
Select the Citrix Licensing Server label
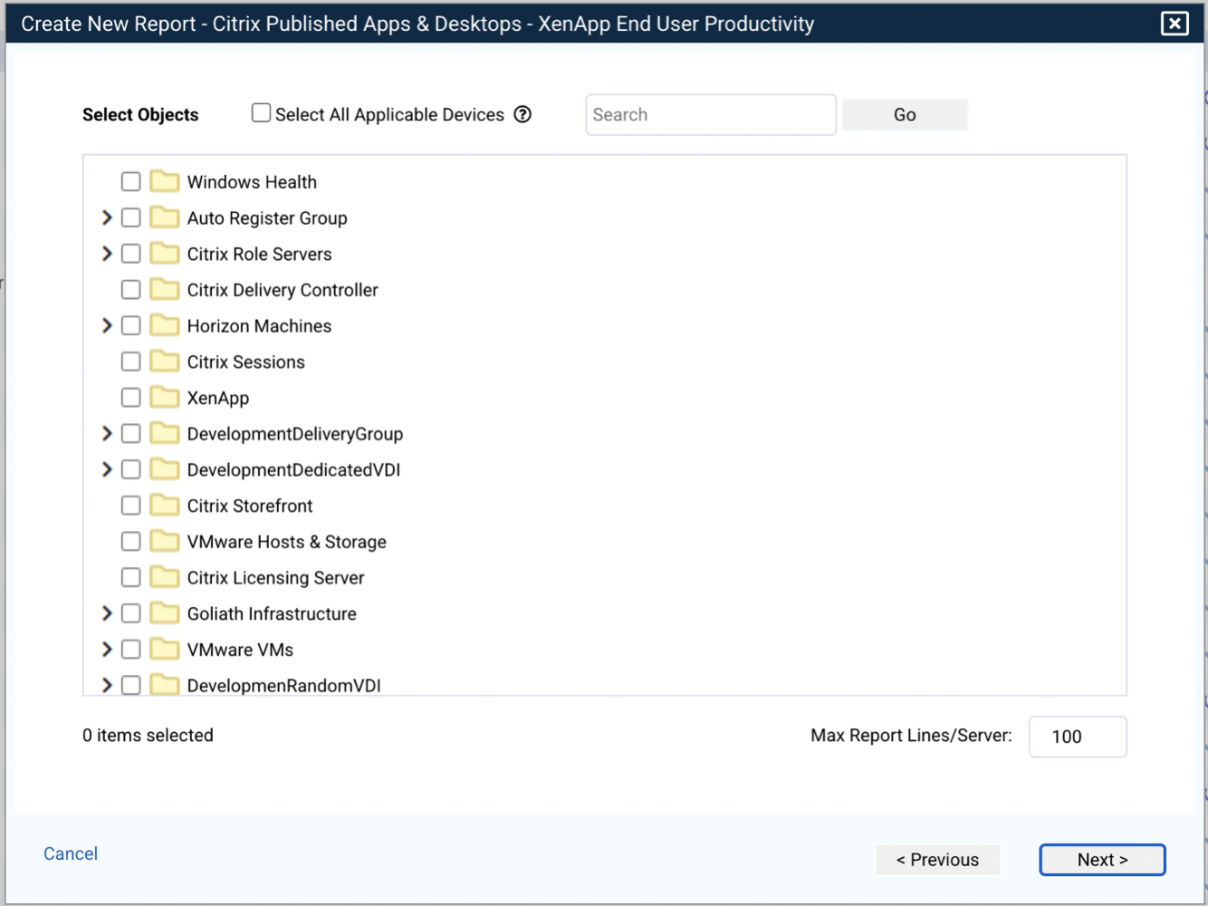[x=276, y=578]
